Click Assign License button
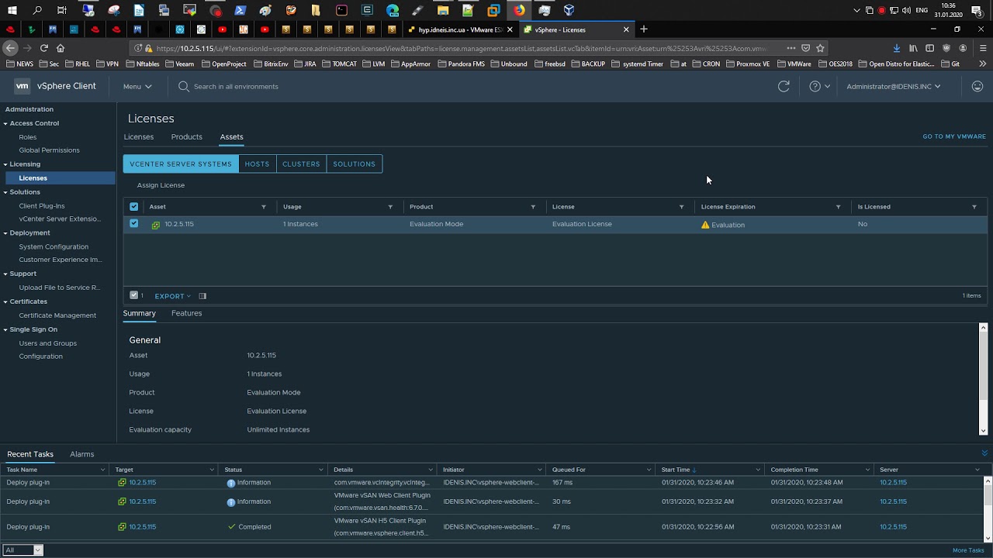The image size is (993, 558). 161,185
